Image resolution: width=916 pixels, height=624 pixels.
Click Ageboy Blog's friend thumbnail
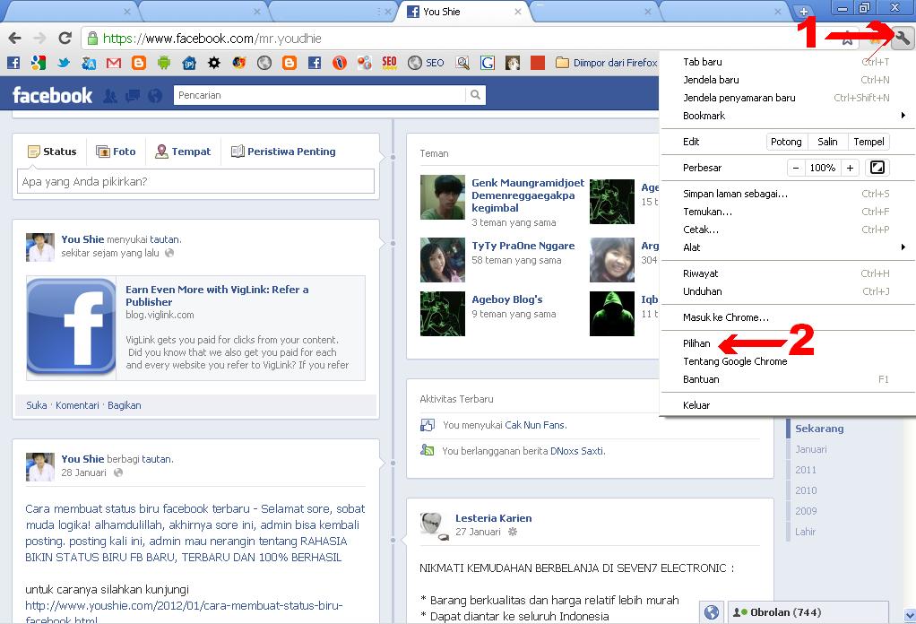pyautogui.click(x=442, y=314)
